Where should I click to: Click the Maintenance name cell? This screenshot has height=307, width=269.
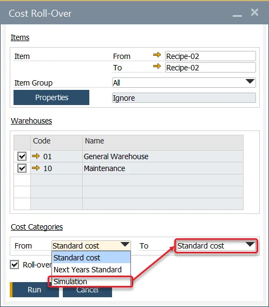[163, 168]
